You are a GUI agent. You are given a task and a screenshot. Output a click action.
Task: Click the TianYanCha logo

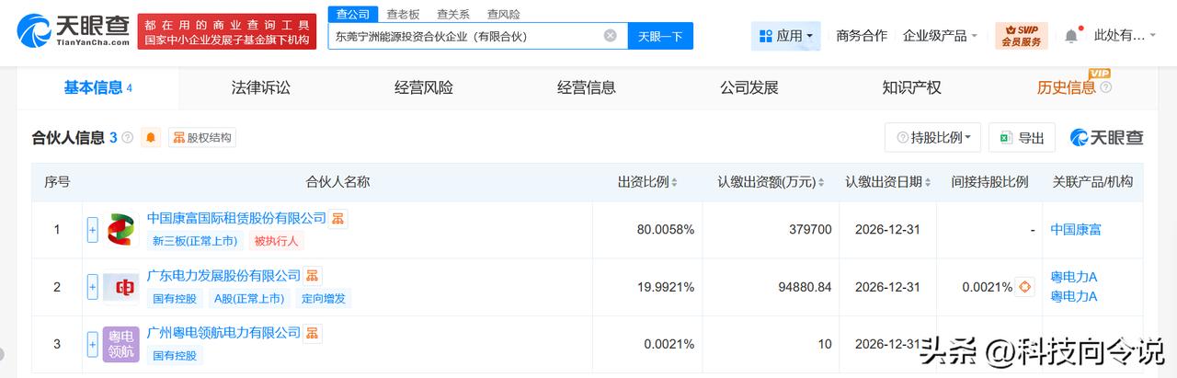(x=72, y=31)
